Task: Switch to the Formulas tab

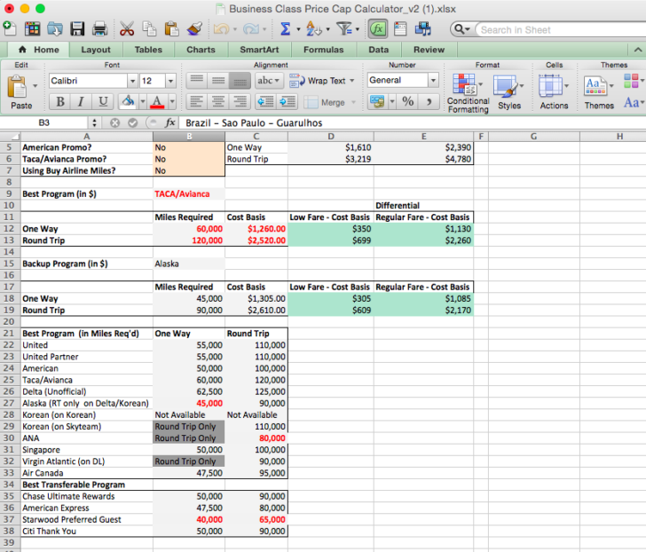Action: point(323,50)
